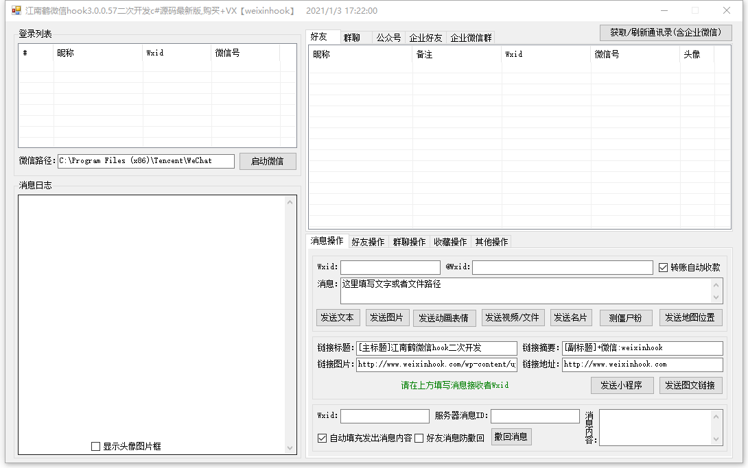Image resolution: width=748 pixels, height=468 pixels.
Task: Click 微信号 column header in 登录列表
Action: click(x=245, y=53)
